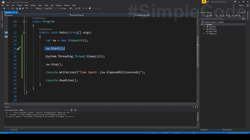
Task: Click the Save All toolbar icon
Action: click(23, 9)
